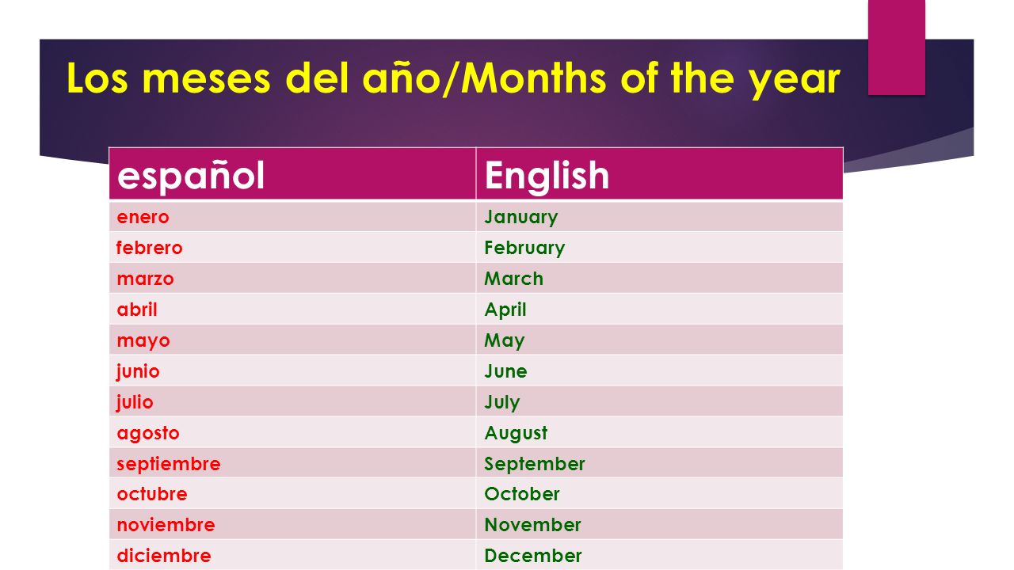
Task: Click the word 'March'
Action: pyautogui.click(x=513, y=279)
